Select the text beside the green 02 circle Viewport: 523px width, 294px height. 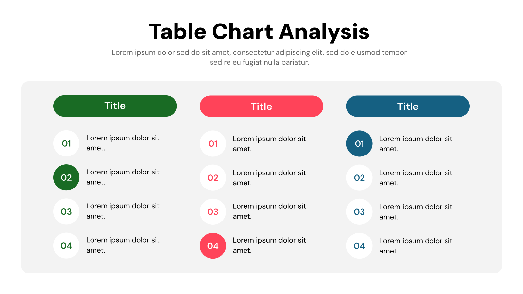click(x=123, y=177)
